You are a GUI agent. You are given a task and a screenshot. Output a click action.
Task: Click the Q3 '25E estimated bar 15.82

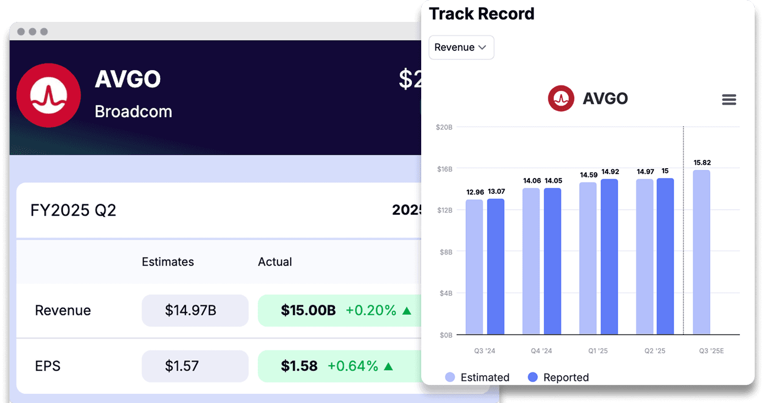pos(701,252)
